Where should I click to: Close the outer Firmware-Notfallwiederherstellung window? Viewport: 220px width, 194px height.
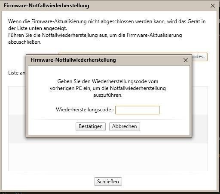pyautogui.click(x=213, y=6)
